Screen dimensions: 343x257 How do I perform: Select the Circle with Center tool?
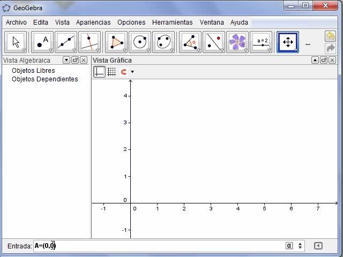click(140, 42)
